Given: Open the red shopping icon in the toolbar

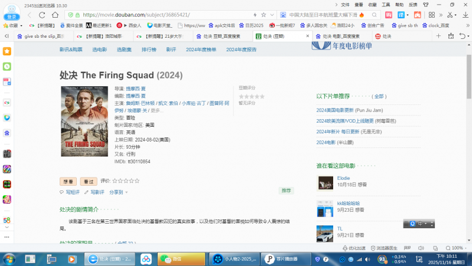Looking at the screenshot, I should [389, 15].
